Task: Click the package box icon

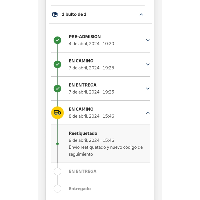Action: [x=55, y=14]
